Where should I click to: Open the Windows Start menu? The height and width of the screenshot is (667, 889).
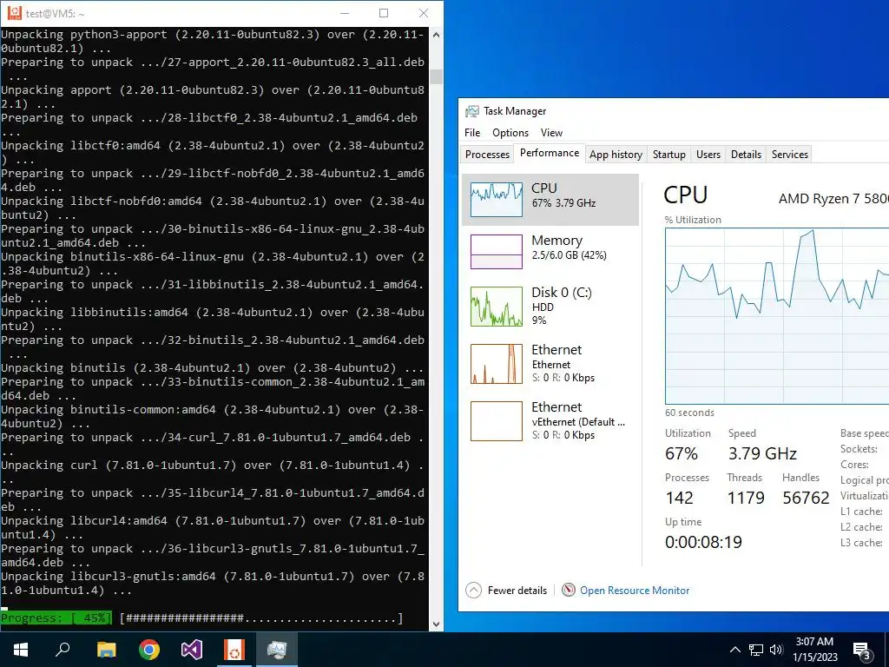click(x=21, y=650)
